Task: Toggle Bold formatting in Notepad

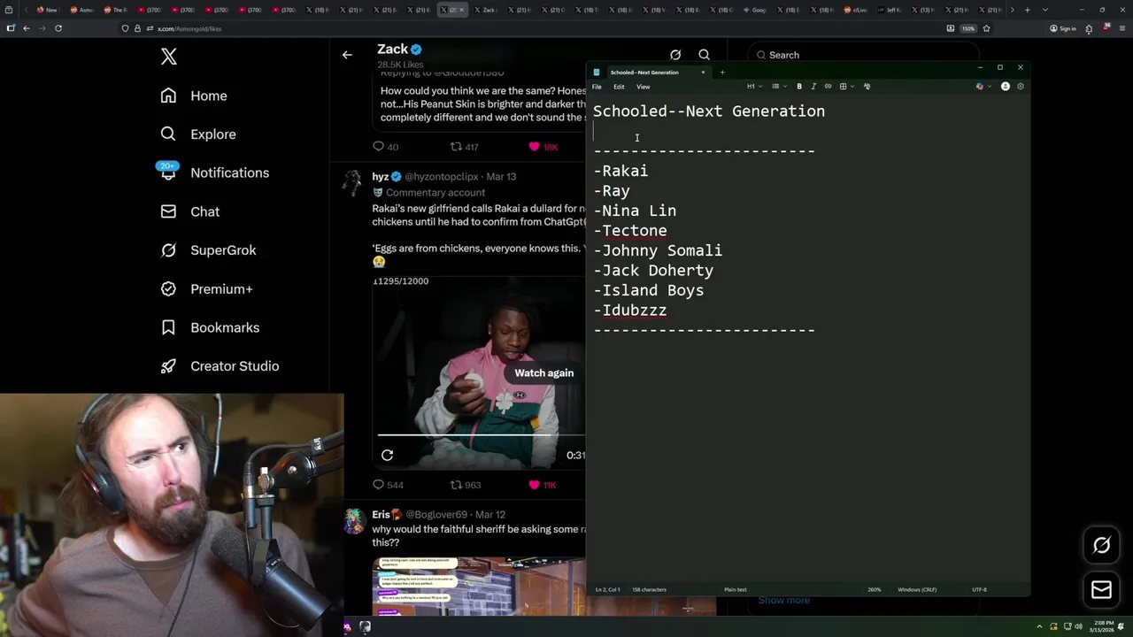Action: [799, 87]
